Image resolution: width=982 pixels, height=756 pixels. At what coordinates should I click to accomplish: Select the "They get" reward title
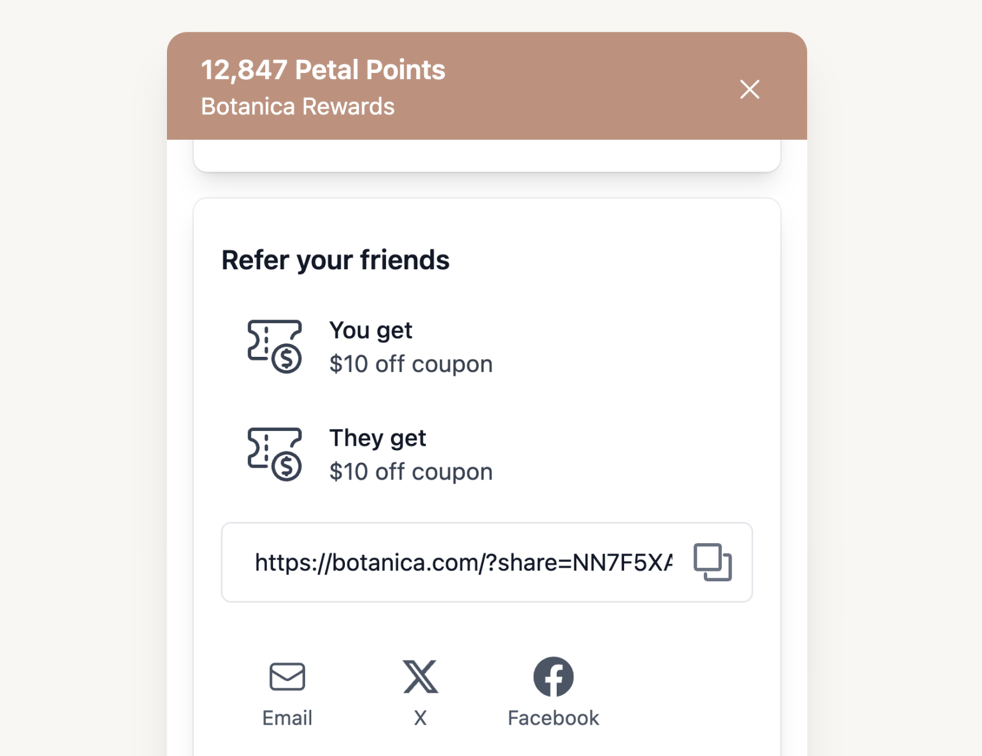377,438
